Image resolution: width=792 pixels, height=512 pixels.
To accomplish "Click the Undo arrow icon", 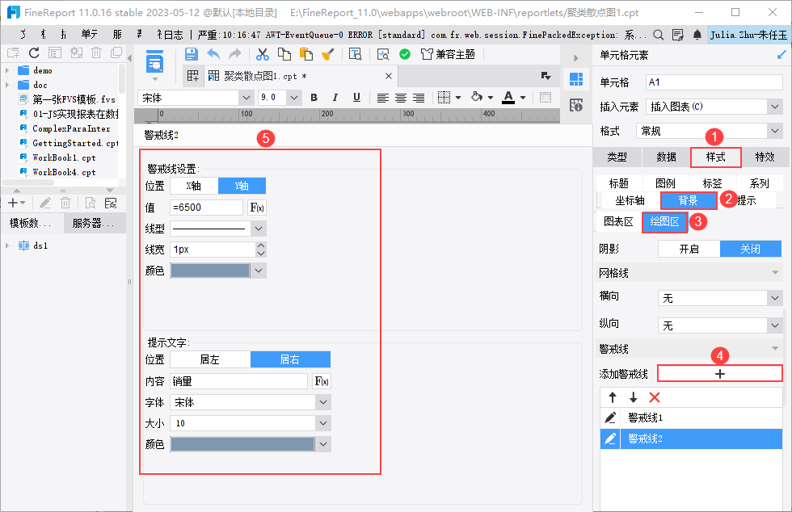I will point(213,54).
